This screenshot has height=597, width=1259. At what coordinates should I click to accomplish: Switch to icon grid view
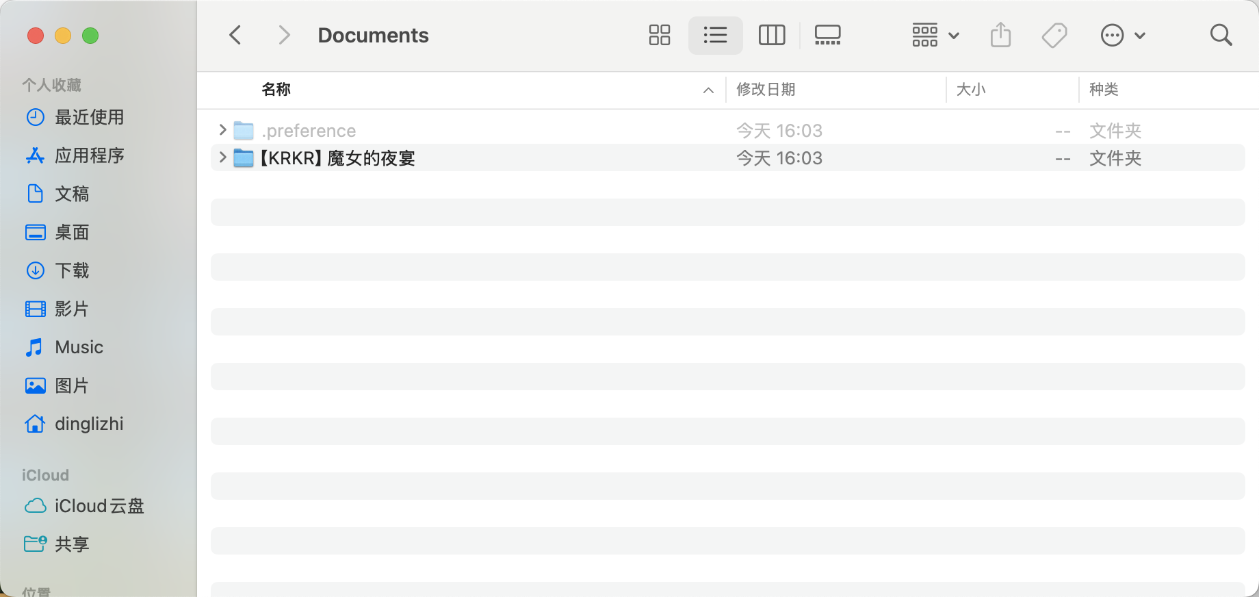tap(659, 35)
